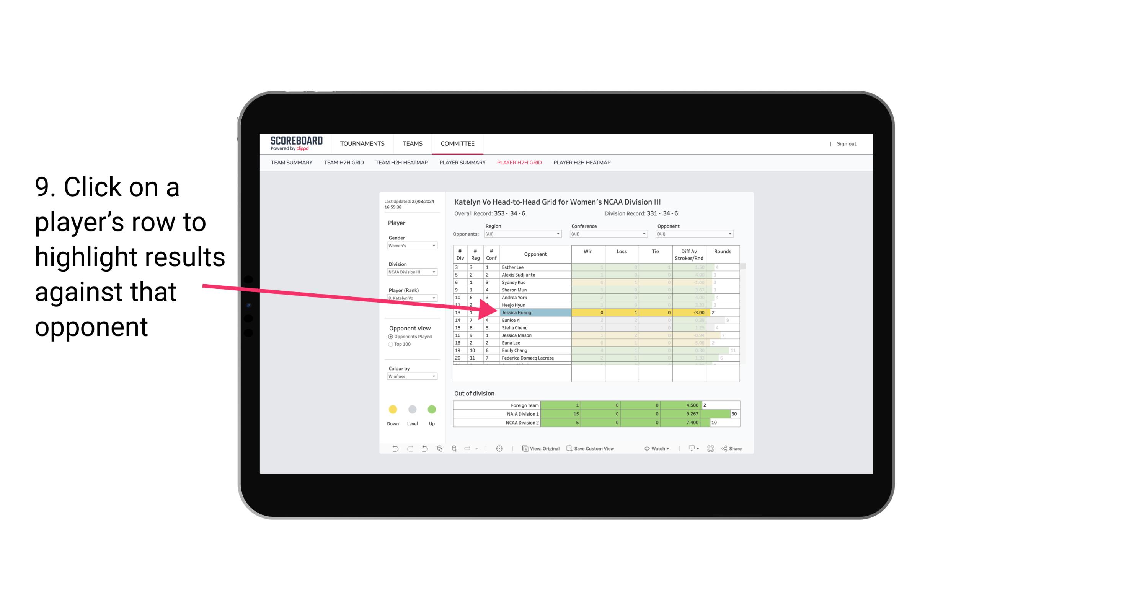This screenshot has height=607, width=1129.
Task: Click the PLAYER SUMMARY tab
Action: click(x=462, y=164)
